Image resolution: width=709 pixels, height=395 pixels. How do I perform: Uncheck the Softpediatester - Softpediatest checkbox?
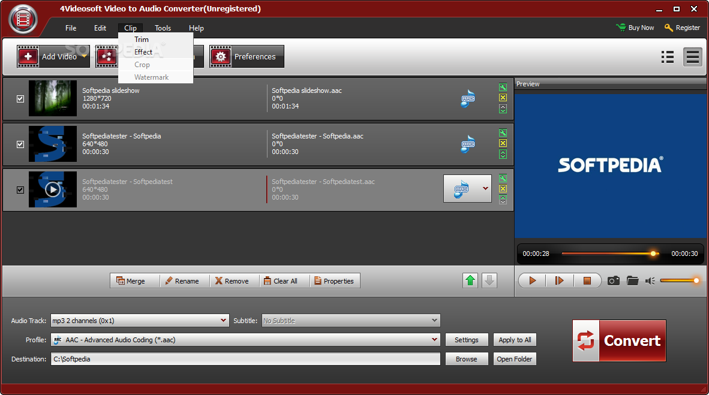[x=20, y=190]
